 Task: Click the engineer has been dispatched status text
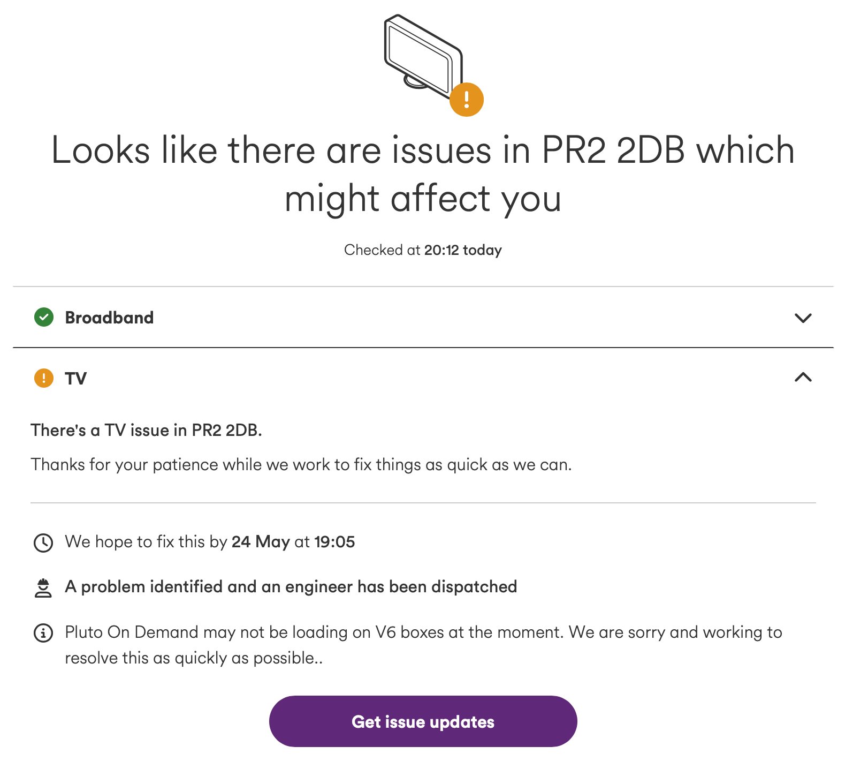tap(291, 587)
